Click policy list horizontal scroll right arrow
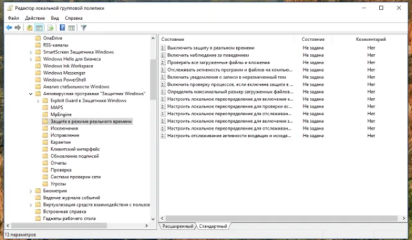The image size is (412, 240). point(404,218)
